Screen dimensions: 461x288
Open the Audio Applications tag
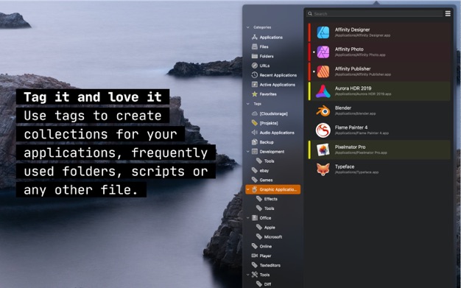pyautogui.click(x=272, y=133)
